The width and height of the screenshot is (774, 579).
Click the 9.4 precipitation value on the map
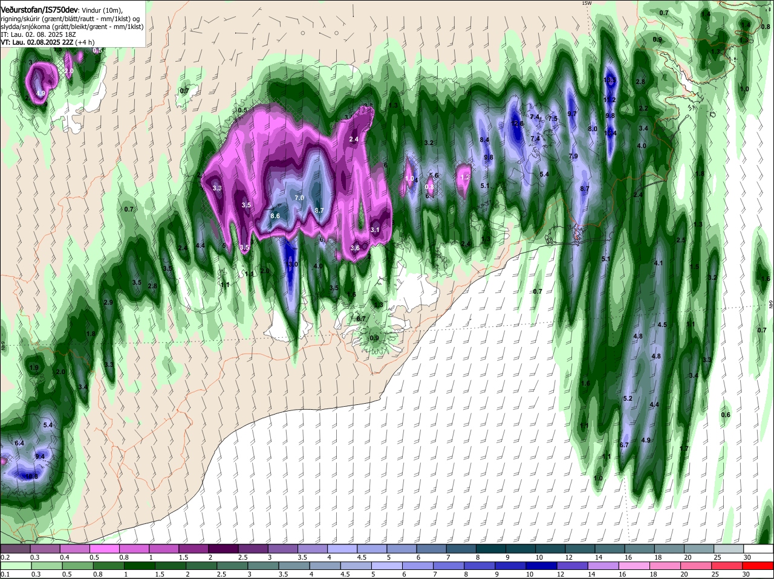point(41,456)
